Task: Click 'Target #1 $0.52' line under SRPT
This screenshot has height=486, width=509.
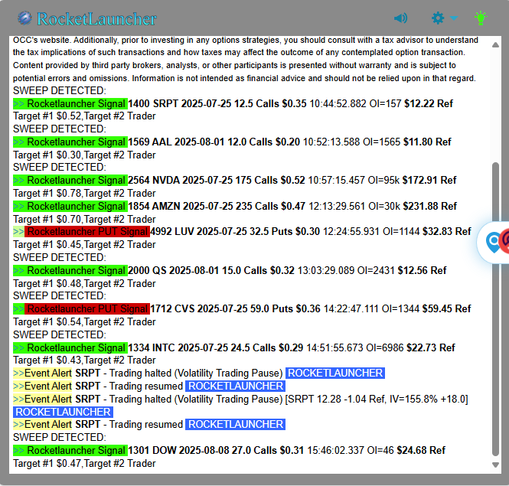Action: [84, 116]
